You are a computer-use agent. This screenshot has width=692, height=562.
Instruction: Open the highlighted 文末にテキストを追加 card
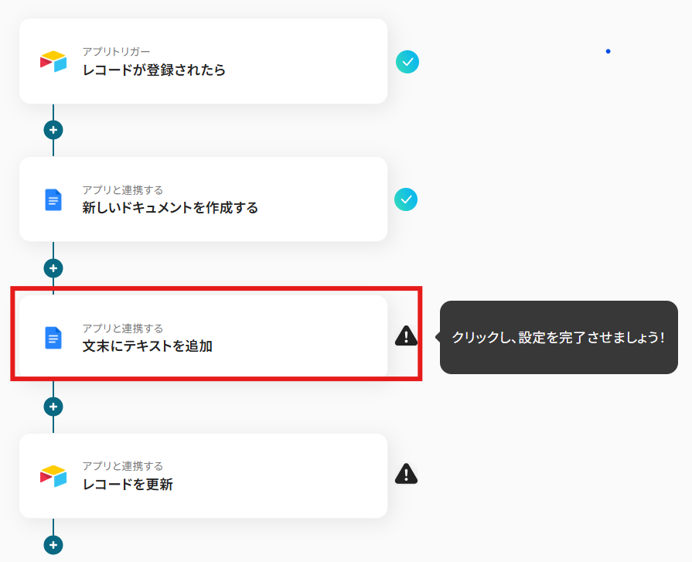[203, 338]
